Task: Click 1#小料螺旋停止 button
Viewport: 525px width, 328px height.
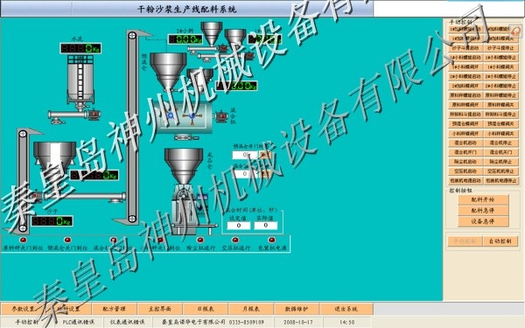Action: tap(500, 58)
